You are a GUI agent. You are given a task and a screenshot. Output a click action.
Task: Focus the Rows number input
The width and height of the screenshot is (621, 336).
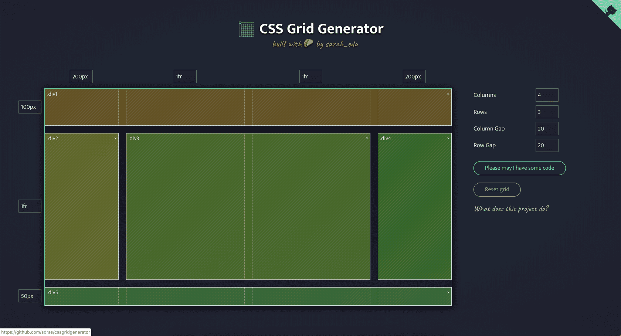coord(546,112)
